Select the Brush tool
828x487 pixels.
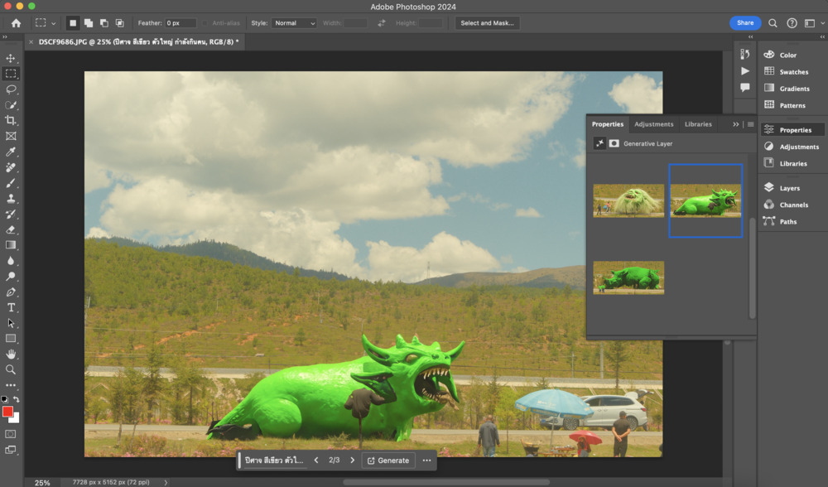[11, 183]
